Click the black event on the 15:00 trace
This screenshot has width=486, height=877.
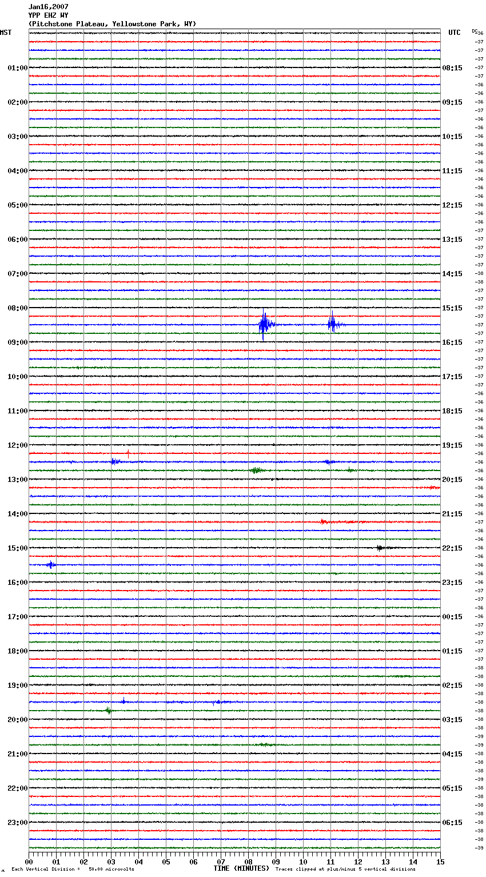point(380,548)
